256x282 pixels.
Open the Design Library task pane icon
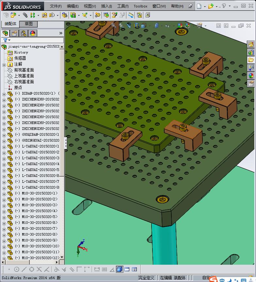(251, 52)
